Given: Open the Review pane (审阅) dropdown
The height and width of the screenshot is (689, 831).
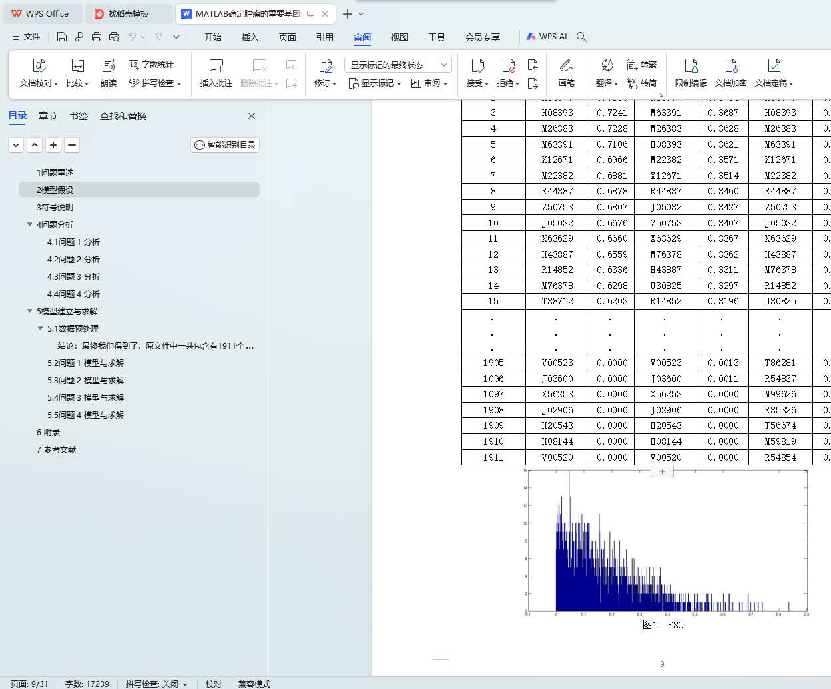Looking at the screenshot, I should coord(429,83).
